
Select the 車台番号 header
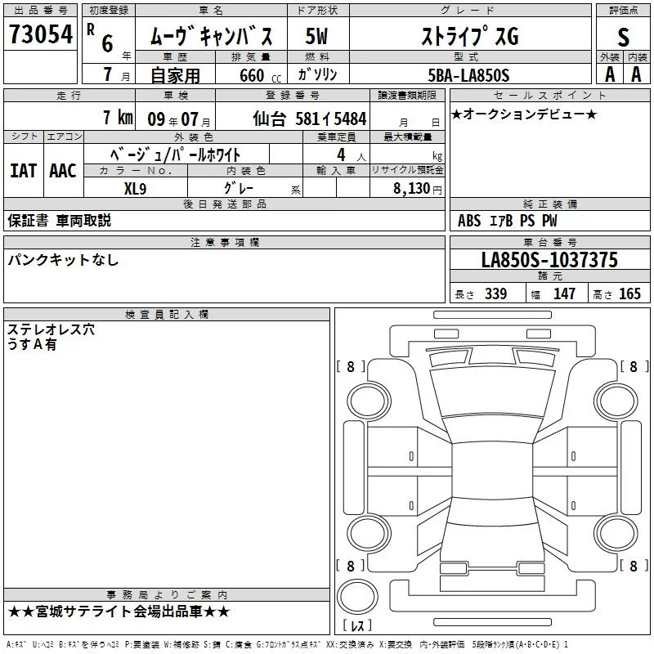pyautogui.click(x=549, y=242)
